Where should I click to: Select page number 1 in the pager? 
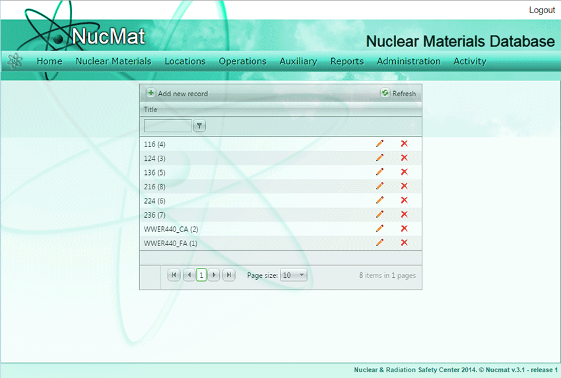201,275
